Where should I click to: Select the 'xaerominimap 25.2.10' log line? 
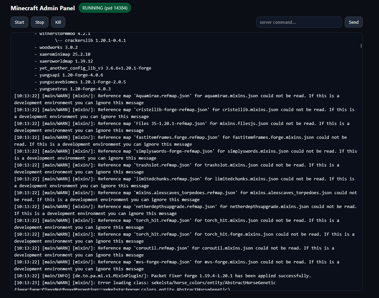[x=62, y=54]
